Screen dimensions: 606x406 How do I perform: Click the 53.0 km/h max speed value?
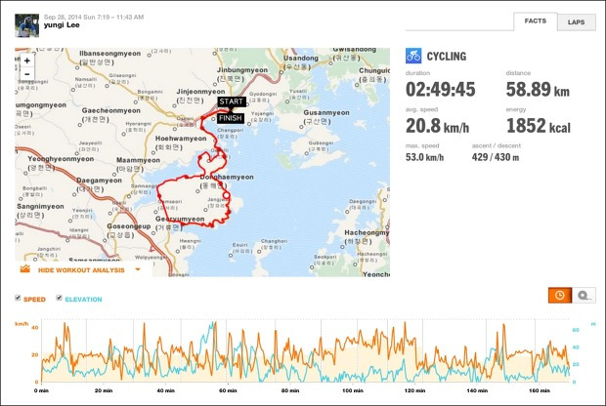(x=425, y=157)
